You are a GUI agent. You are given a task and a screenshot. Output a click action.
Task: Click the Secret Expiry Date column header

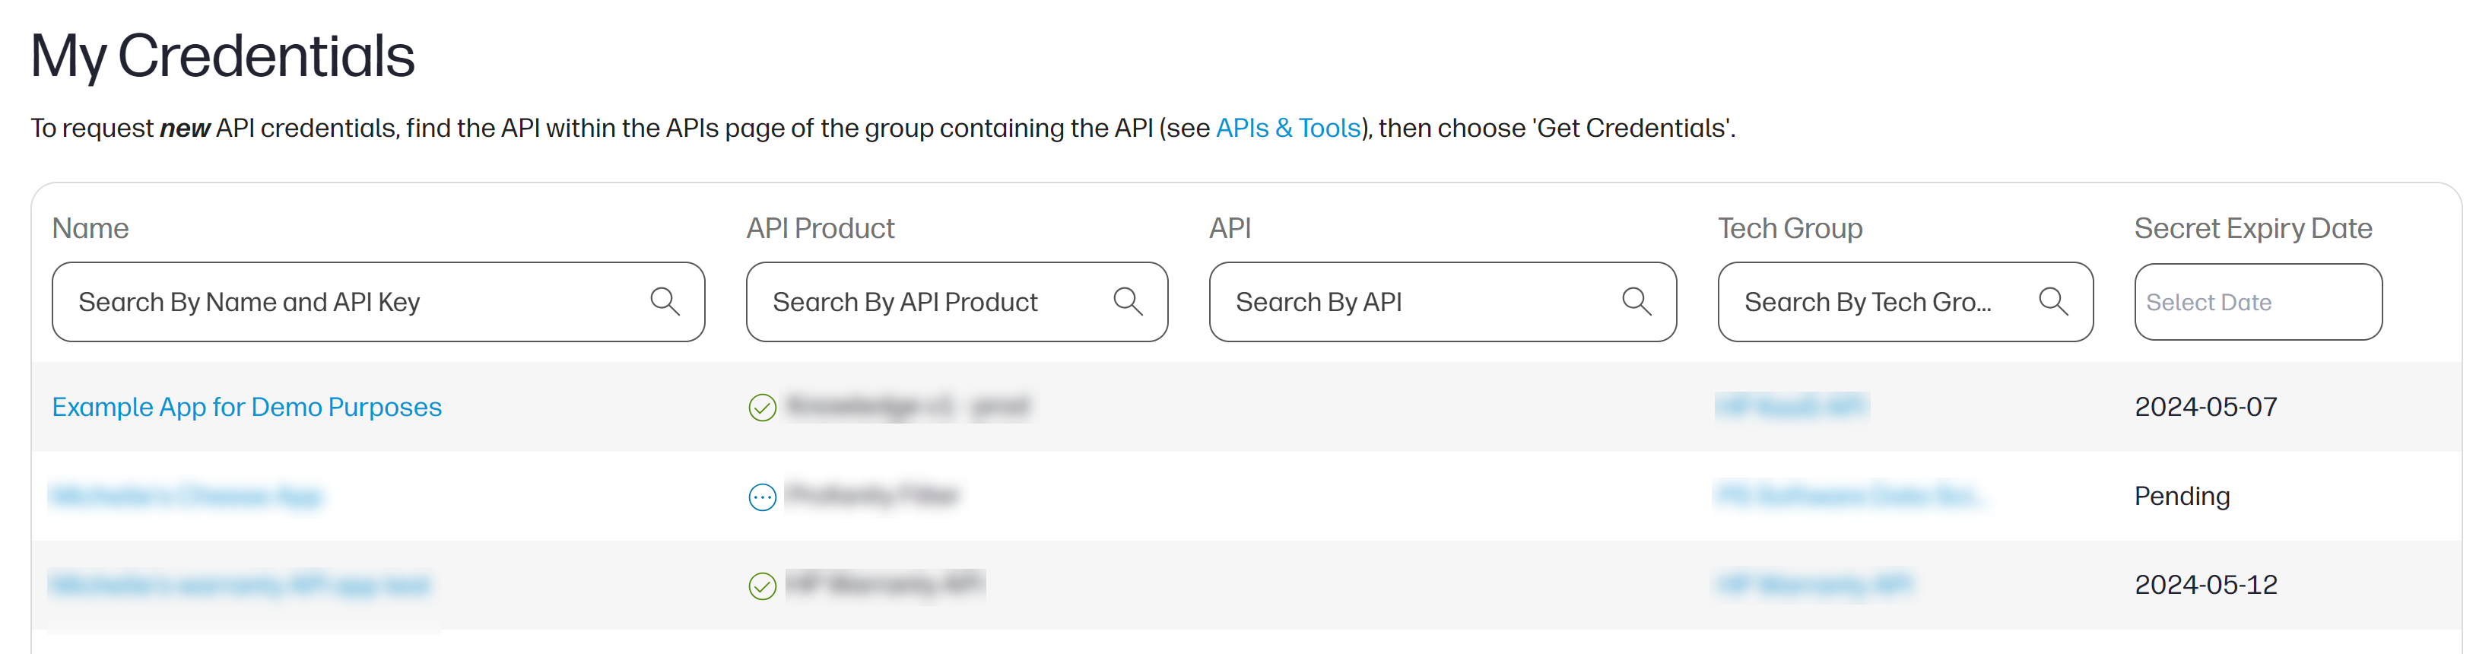pyautogui.click(x=2253, y=228)
